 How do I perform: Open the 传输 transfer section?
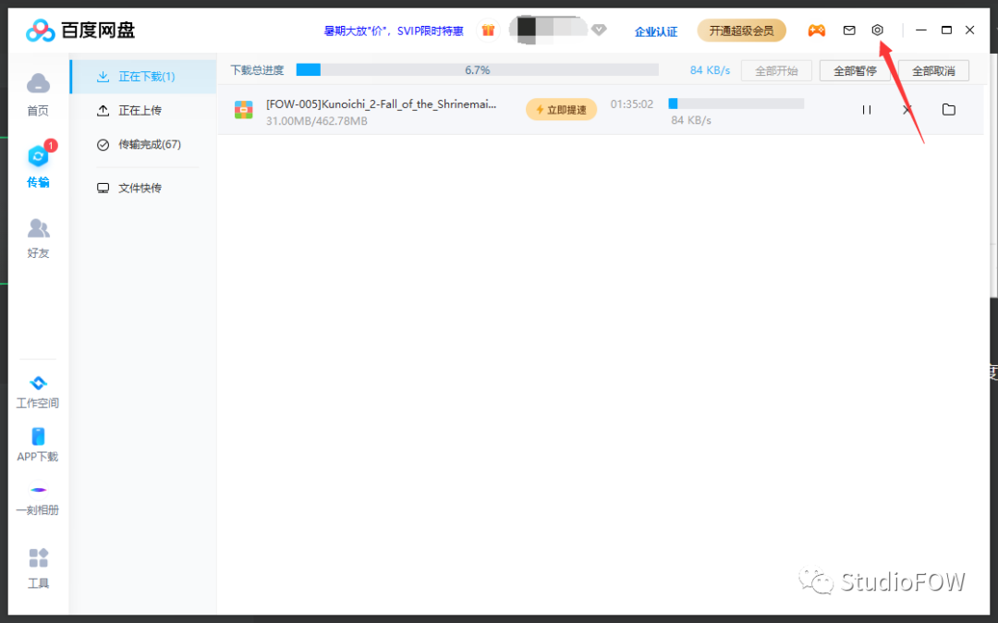[x=38, y=165]
